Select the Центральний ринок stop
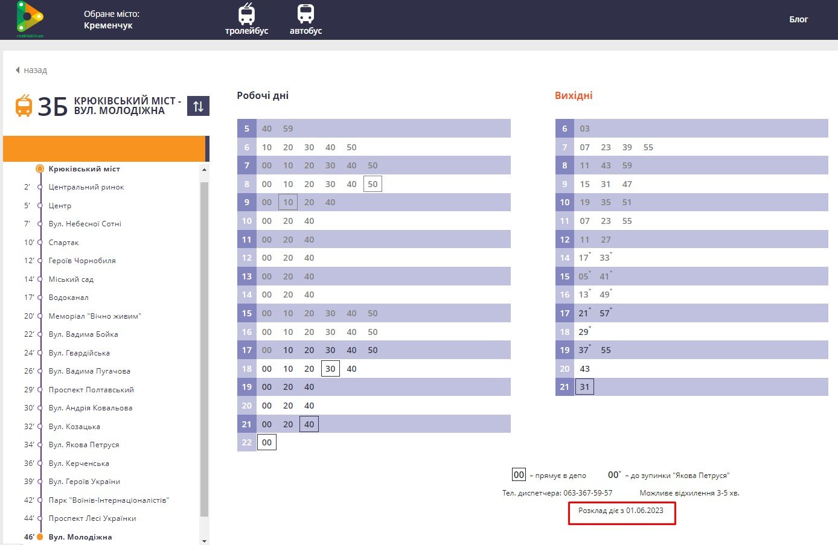Viewport: 838px width, 545px height. tap(86, 187)
